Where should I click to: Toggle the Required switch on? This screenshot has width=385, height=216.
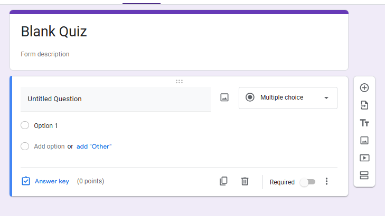point(307,182)
